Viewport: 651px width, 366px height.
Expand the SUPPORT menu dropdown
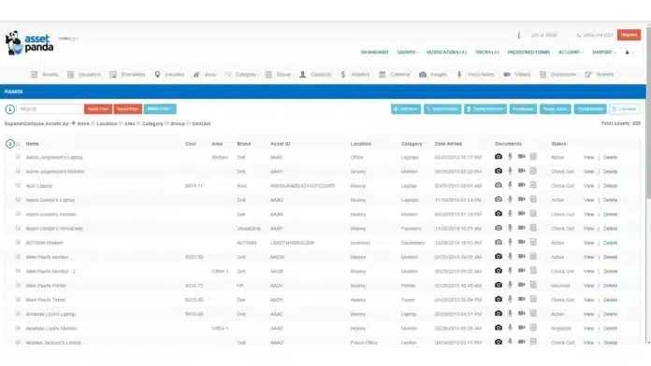tap(603, 52)
